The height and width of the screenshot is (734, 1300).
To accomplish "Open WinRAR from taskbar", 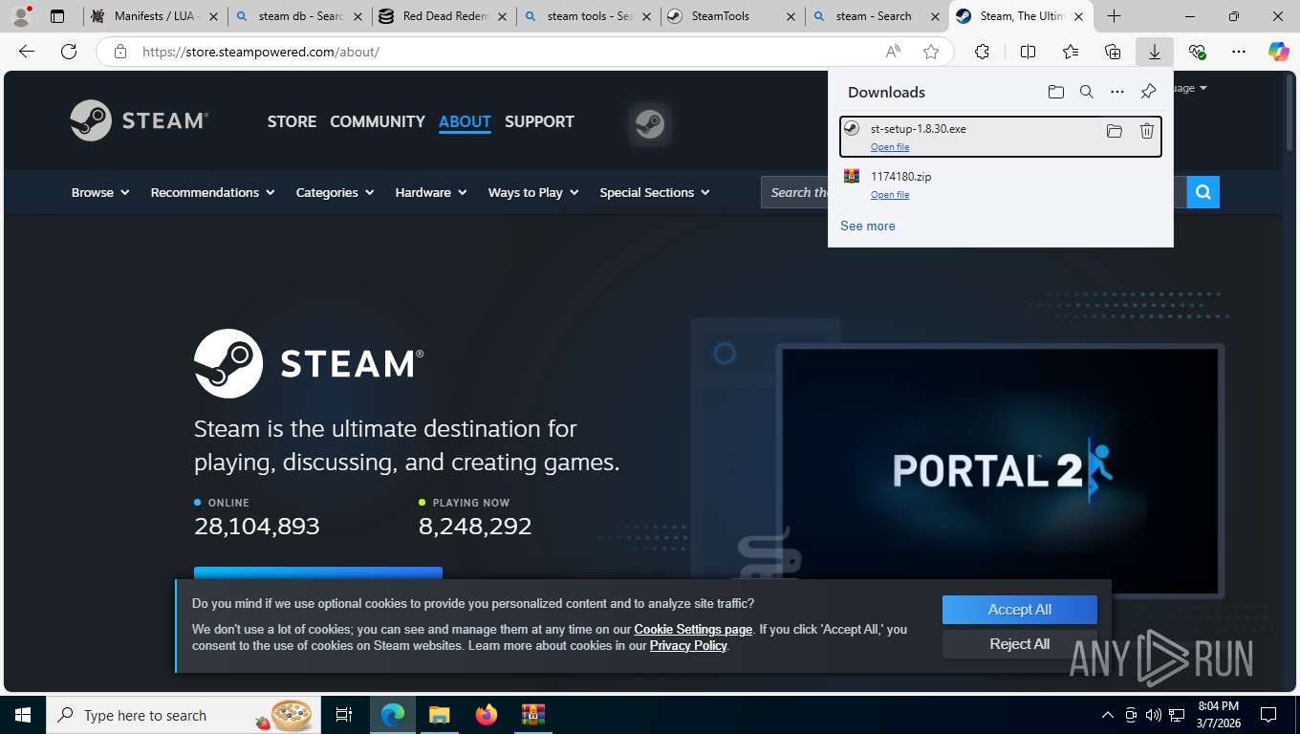I will (532, 715).
